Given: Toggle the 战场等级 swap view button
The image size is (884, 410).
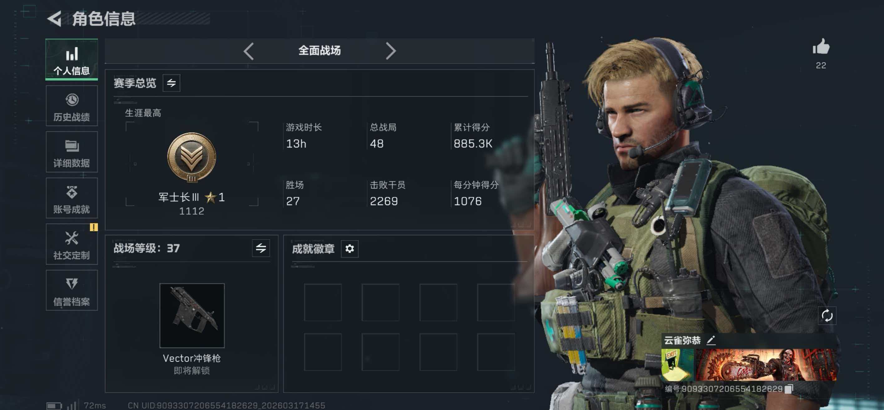Looking at the screenshot, I should pyautogui.click(x=261, y=248).
